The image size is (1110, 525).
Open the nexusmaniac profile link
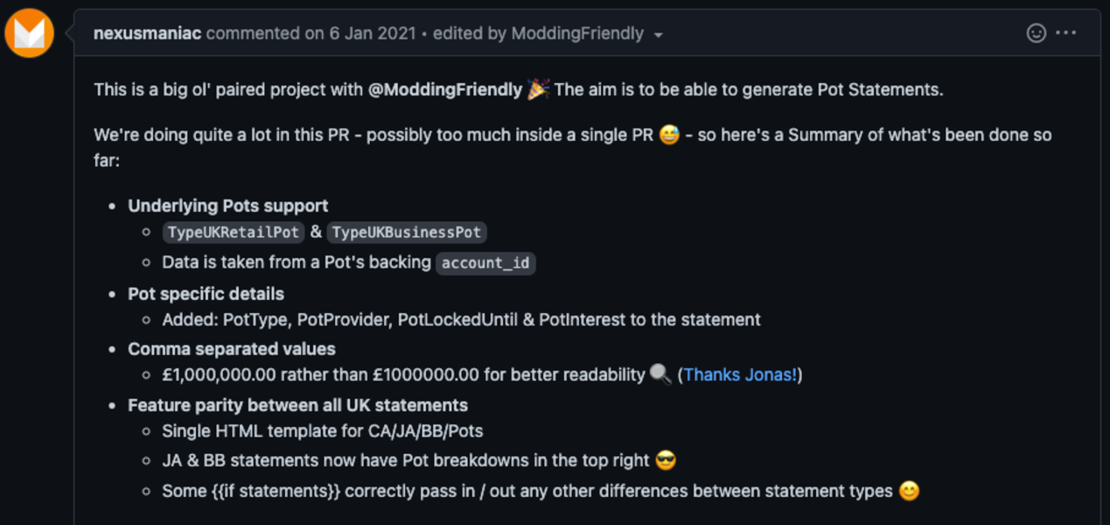[x=147, y=33]
